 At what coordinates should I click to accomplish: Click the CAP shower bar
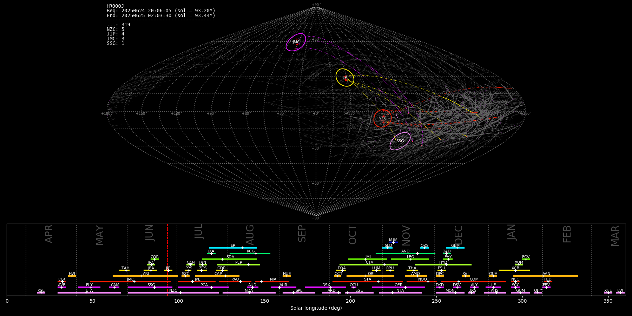pyautogui.click(x=218, y=276)
